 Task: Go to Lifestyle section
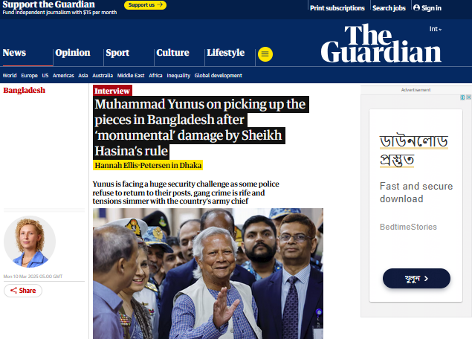pos(226,53)
